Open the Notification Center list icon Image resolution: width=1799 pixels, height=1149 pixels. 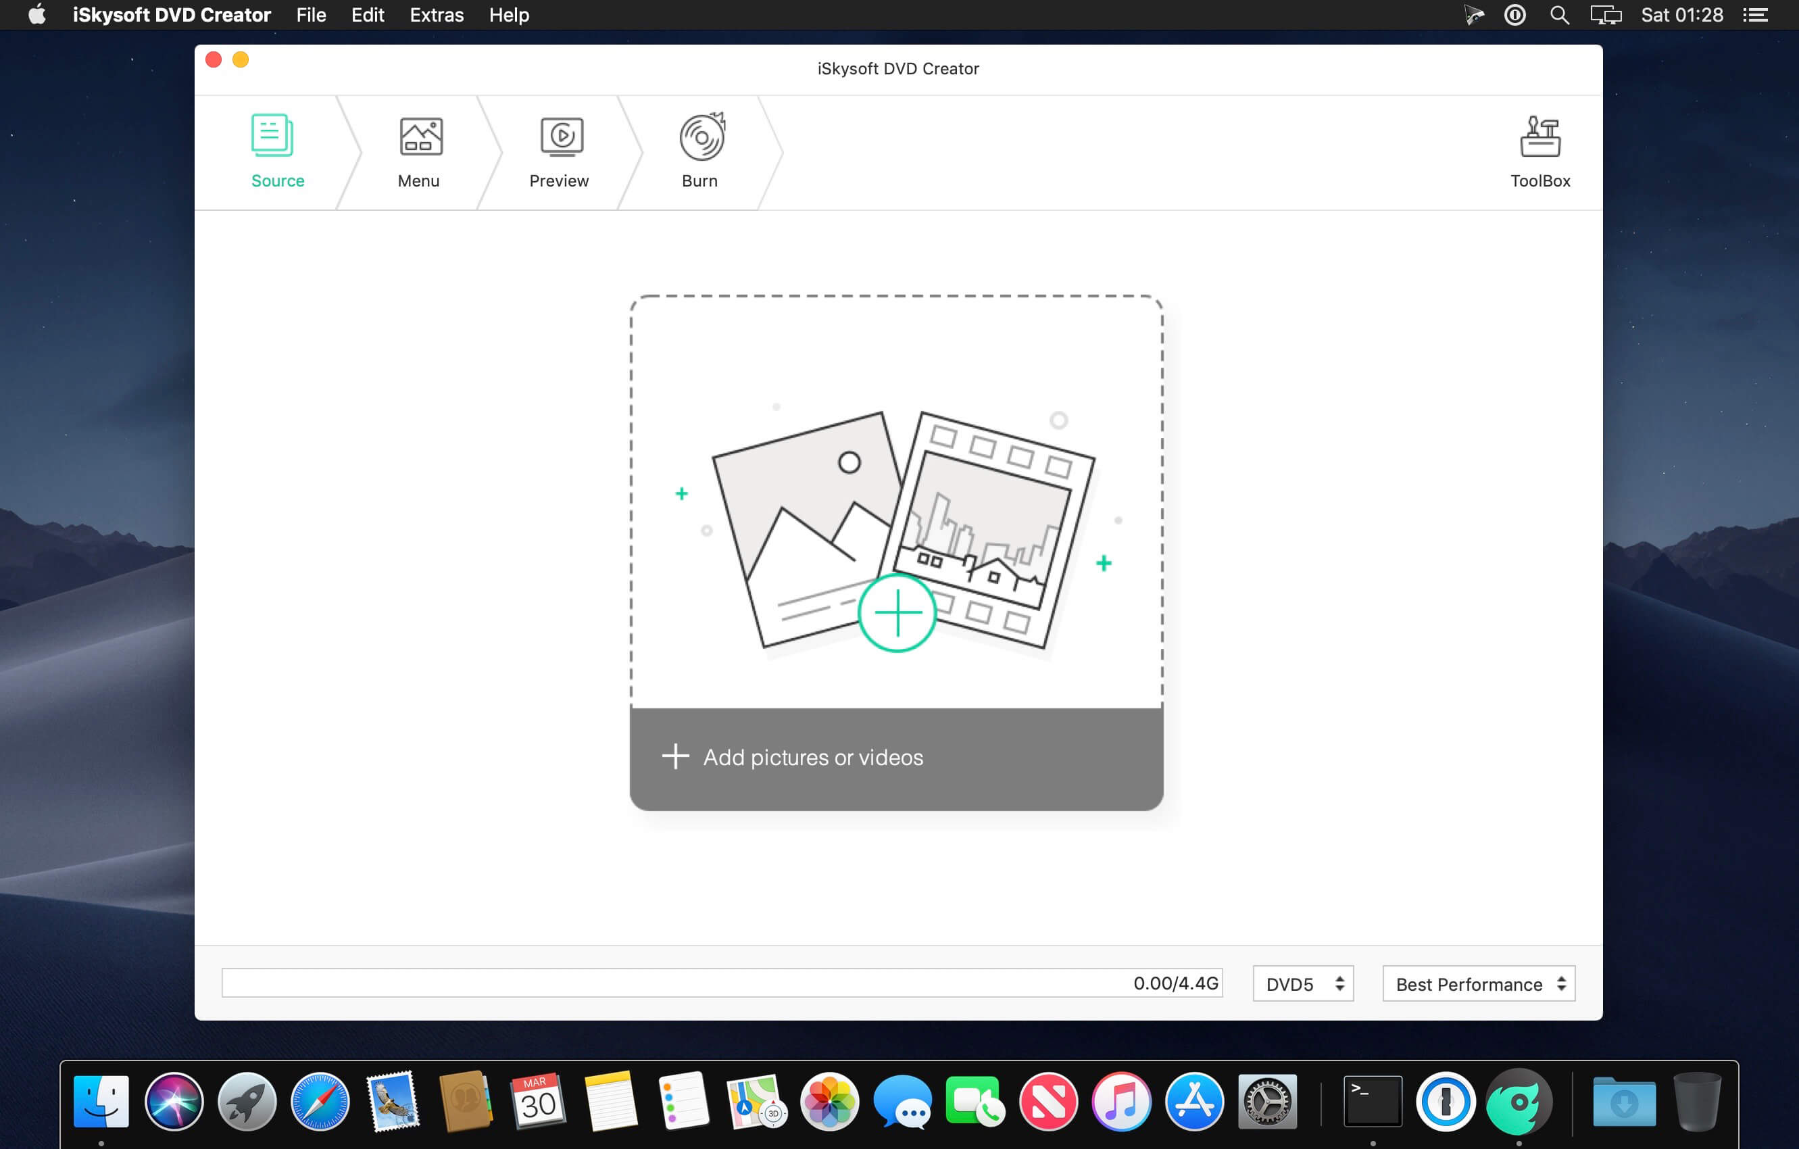1756,15
